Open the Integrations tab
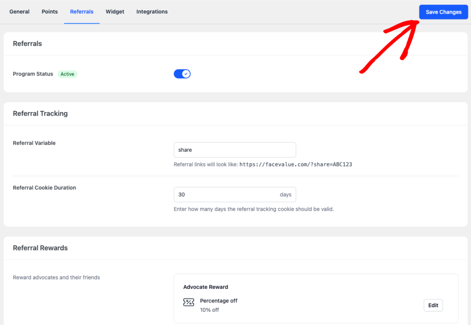 coord(152,12)
